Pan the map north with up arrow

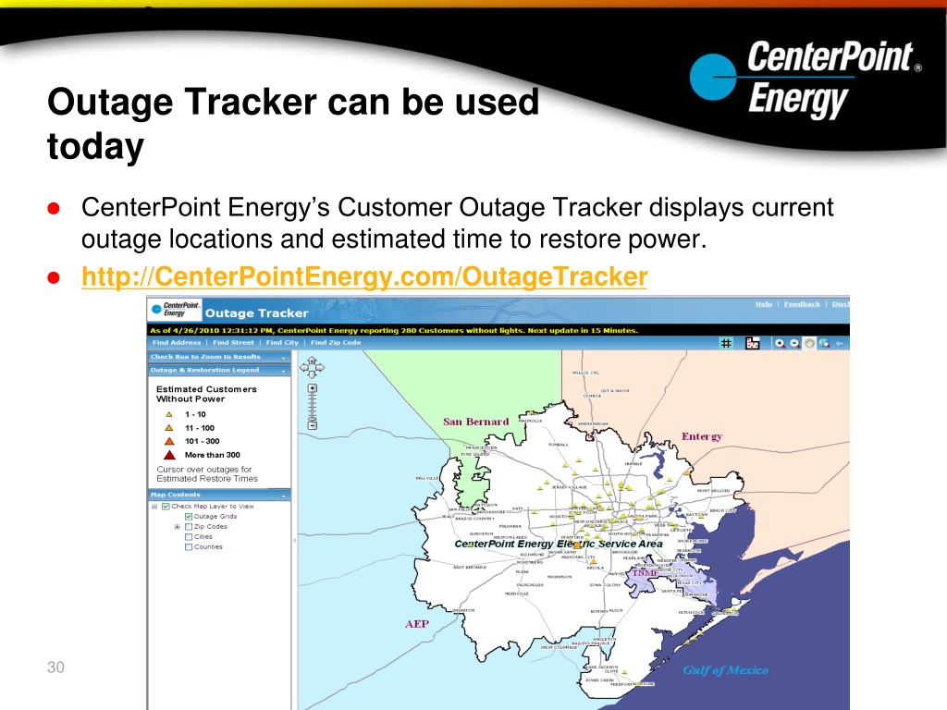313,360
